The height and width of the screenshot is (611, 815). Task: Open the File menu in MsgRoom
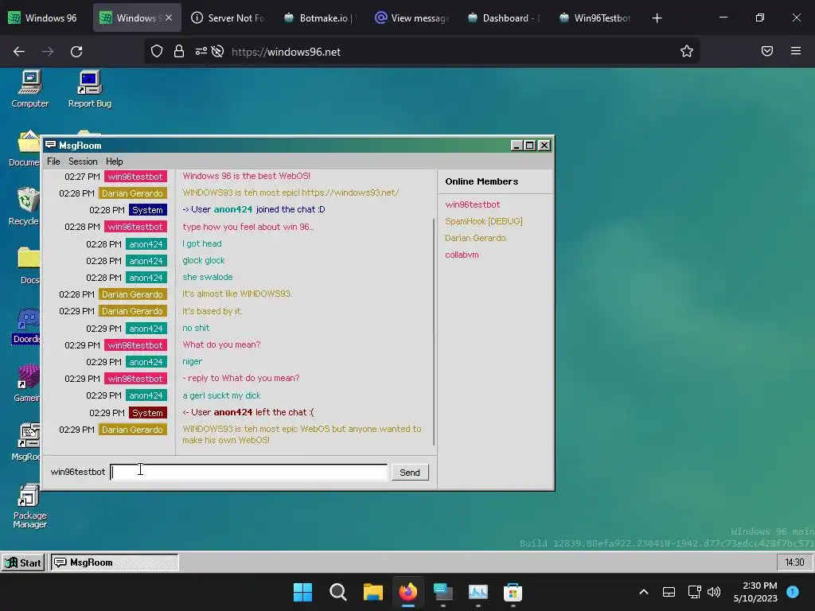[x=53, y=162]
